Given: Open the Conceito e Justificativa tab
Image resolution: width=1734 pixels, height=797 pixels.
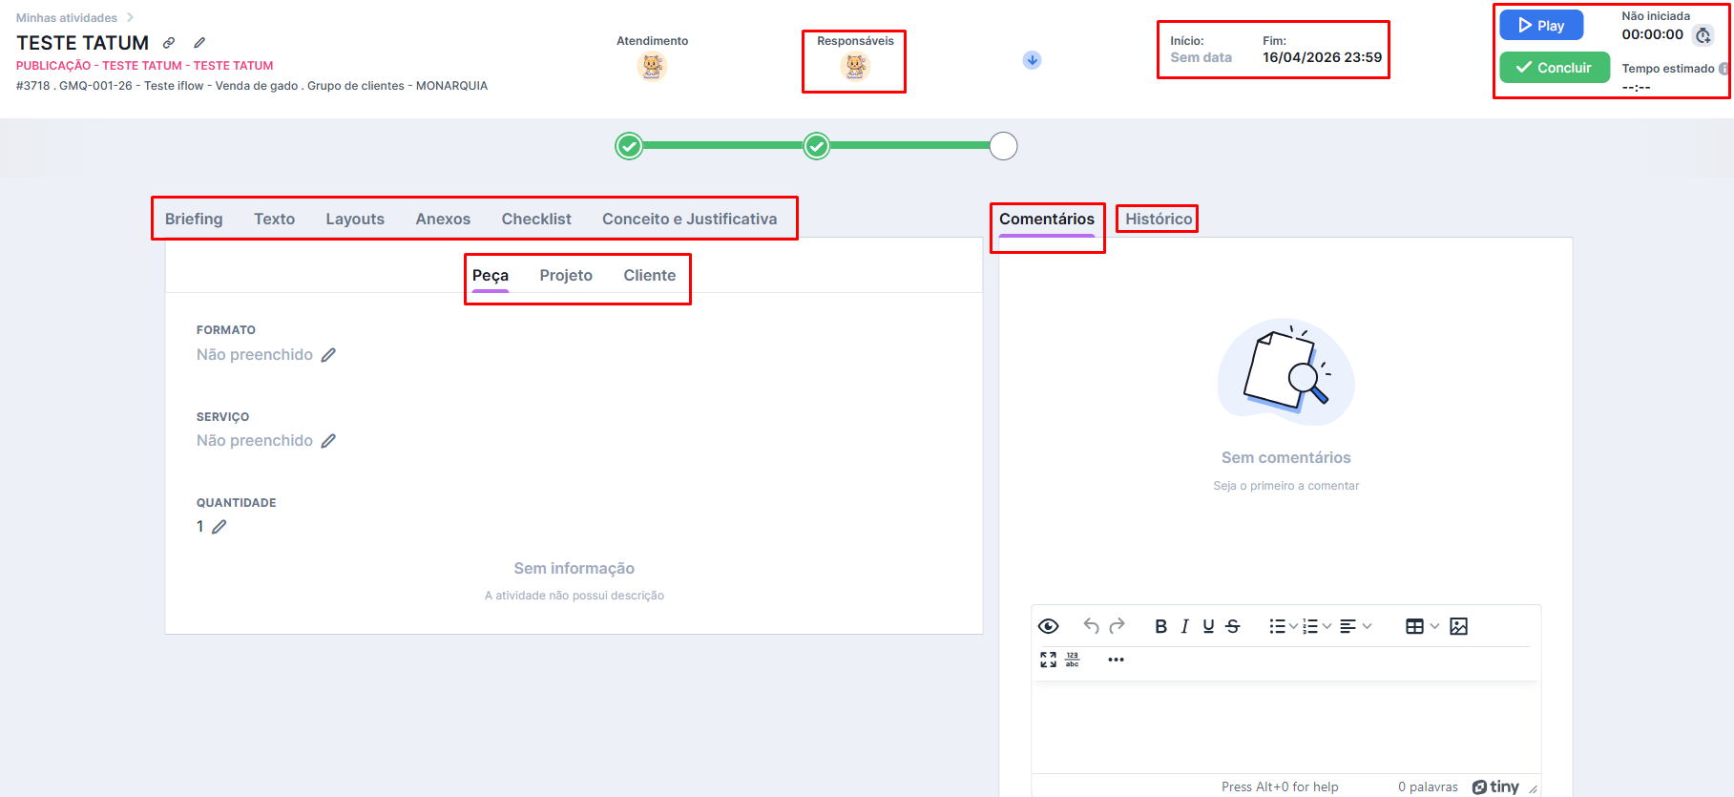Looking at the screenshot, I should point(689,219).
